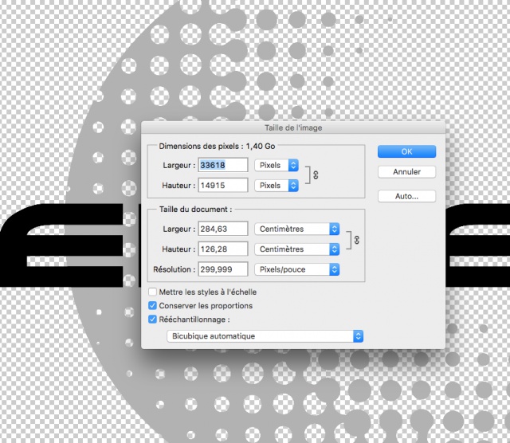The width and height of the screenshot is (510, 443).
Task: Select the document Largeur field 284,63
Action: [222, 229]
